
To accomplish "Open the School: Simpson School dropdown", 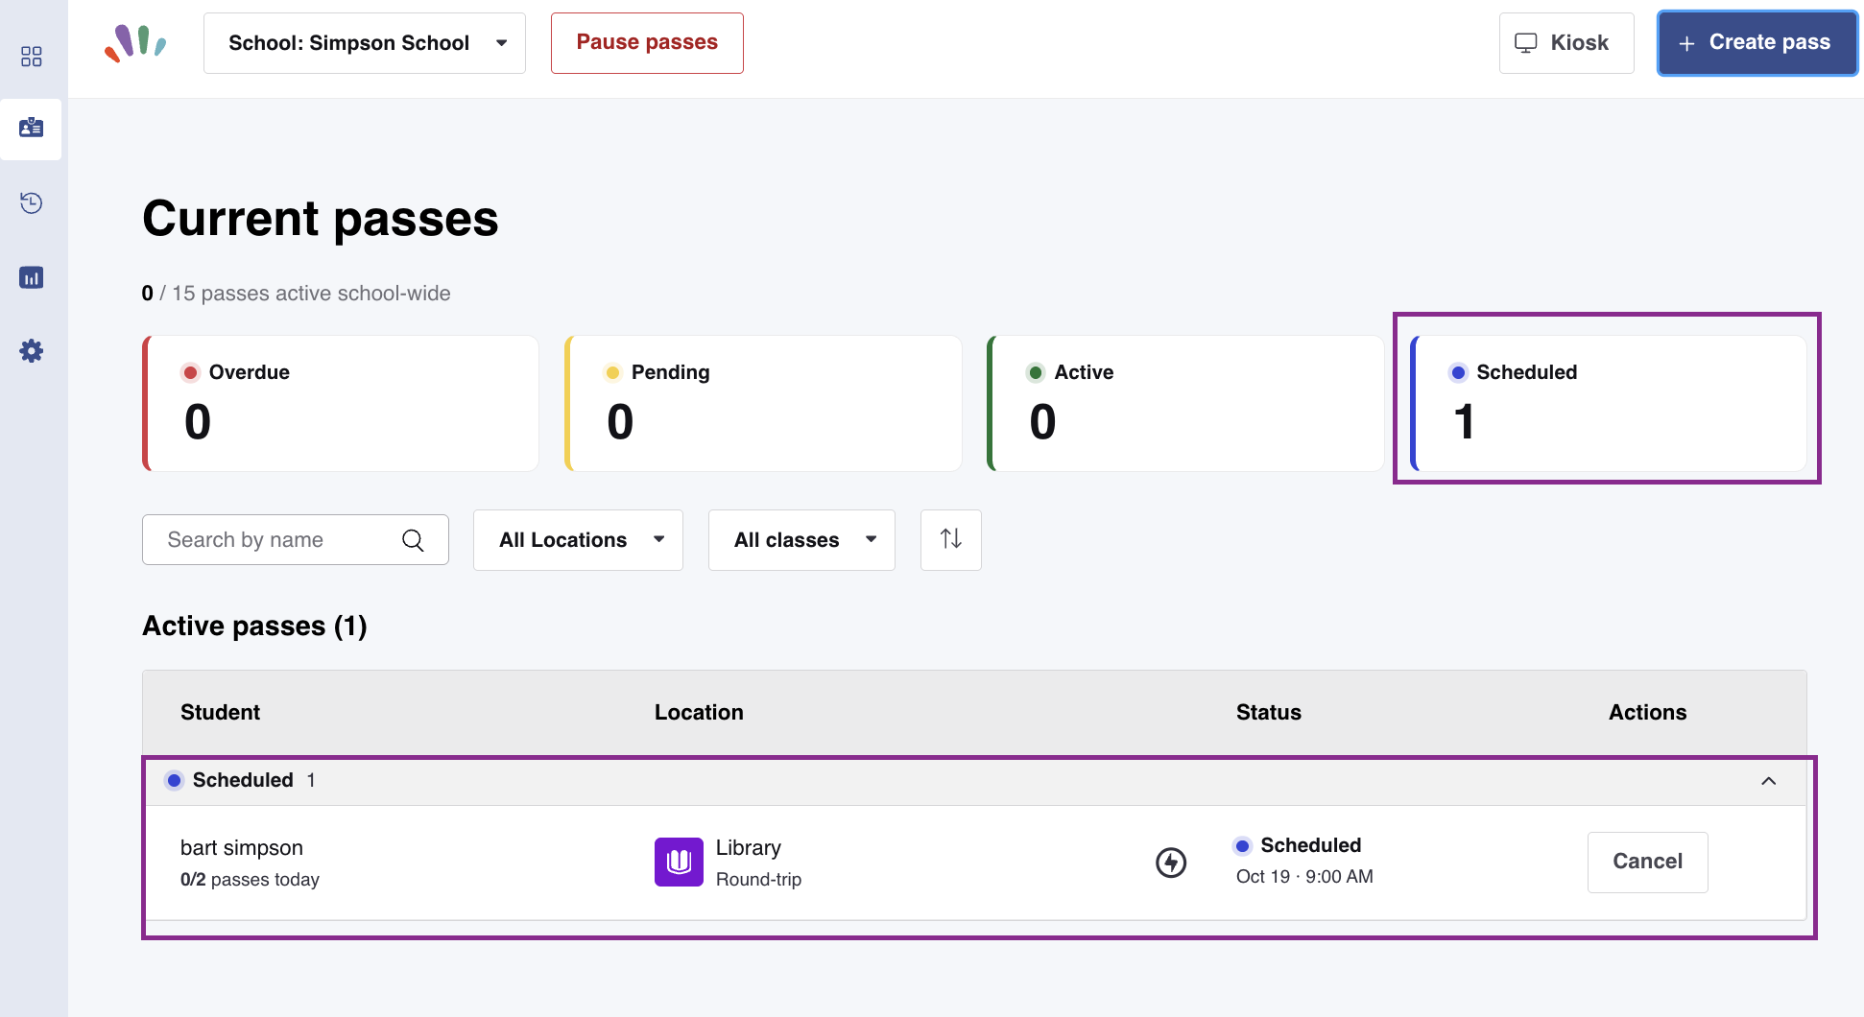I will (x=365, y=43).
